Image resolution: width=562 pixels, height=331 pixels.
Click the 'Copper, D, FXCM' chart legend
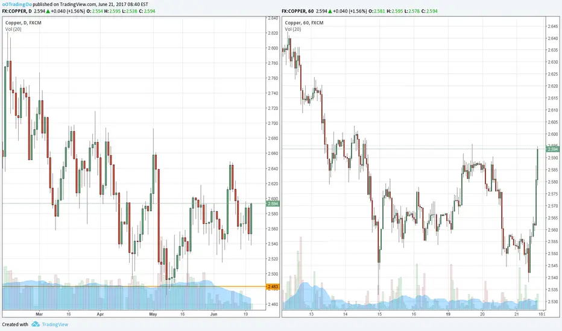[x=24, y=22]
